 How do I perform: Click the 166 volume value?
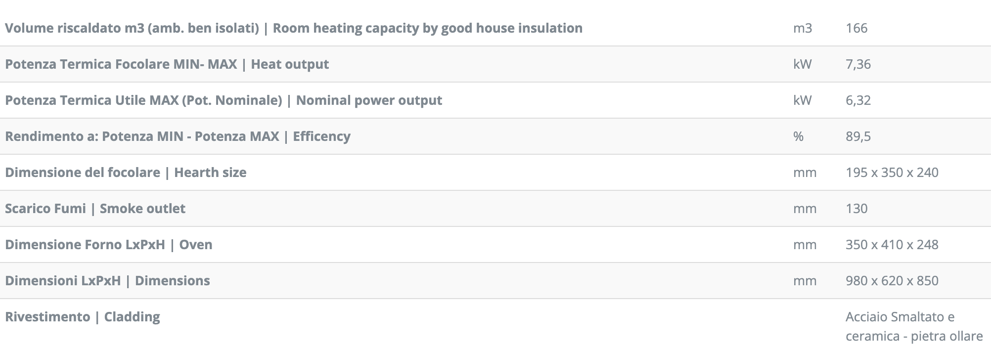point(856,28)
